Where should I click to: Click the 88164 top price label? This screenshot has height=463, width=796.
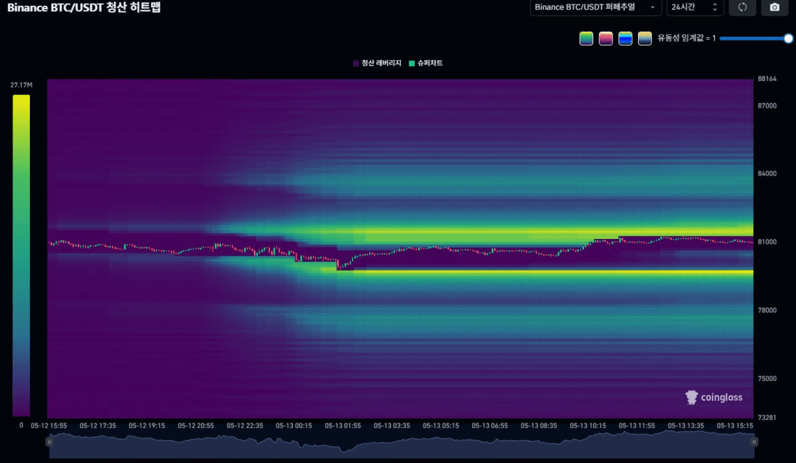tap(767, 79)
